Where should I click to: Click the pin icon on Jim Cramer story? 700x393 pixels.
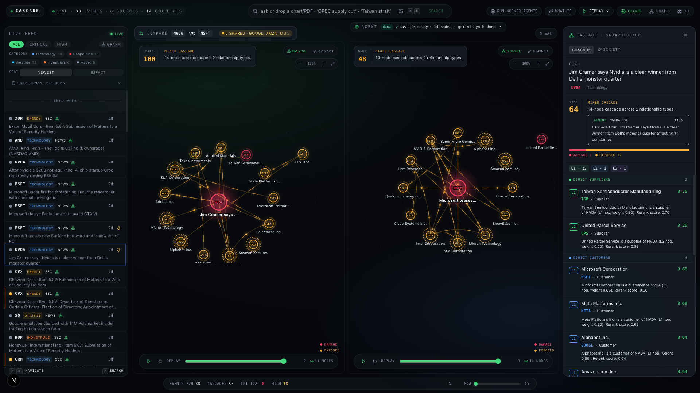click(x=118, y=250)
